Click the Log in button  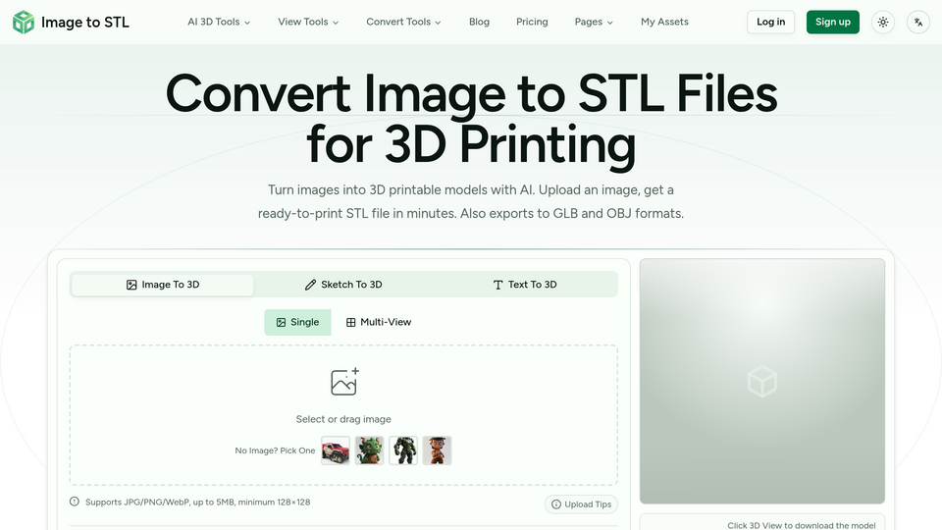tap(771, 23)
